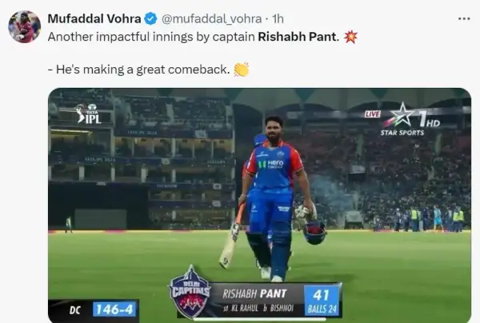Click the bold Rishabh Pant tweet text
This screenshot has width=480, height=323.
(298, 37)
